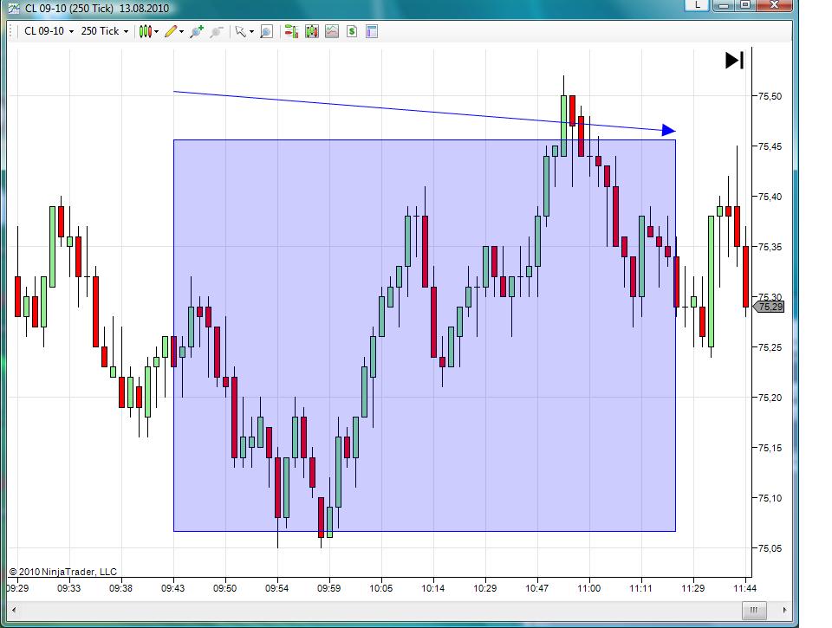Click the zoom out magnifier icon
The height and width of the screenshot is (628, 832).
click(216, 32)
